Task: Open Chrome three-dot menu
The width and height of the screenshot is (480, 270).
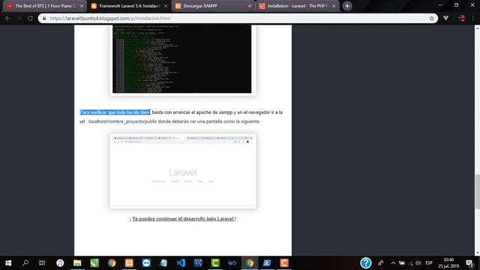Action: tap(473, 18)
